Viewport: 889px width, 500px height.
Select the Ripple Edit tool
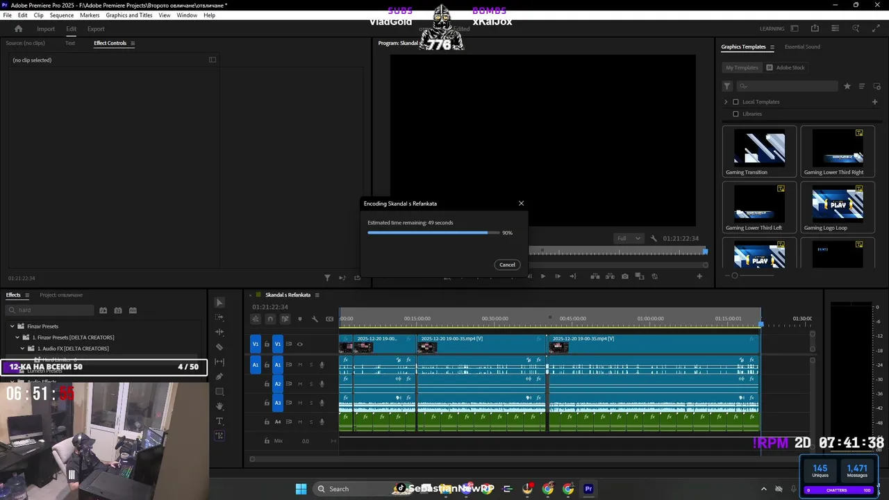click(x=219, y=332)
